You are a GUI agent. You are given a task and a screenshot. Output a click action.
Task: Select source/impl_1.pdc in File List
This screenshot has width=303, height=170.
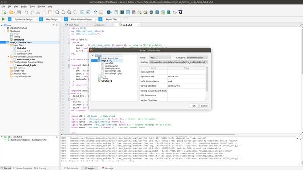26,65
